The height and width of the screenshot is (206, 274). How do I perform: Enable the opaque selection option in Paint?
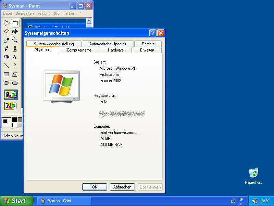[11, 95]
